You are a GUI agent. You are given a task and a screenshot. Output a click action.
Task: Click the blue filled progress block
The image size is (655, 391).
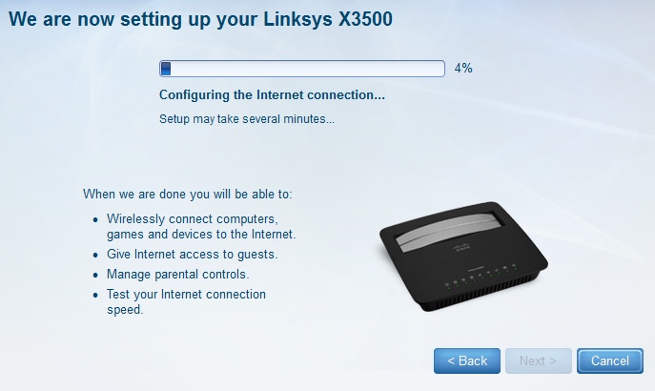pyautogui.click(x=166, y=69)
